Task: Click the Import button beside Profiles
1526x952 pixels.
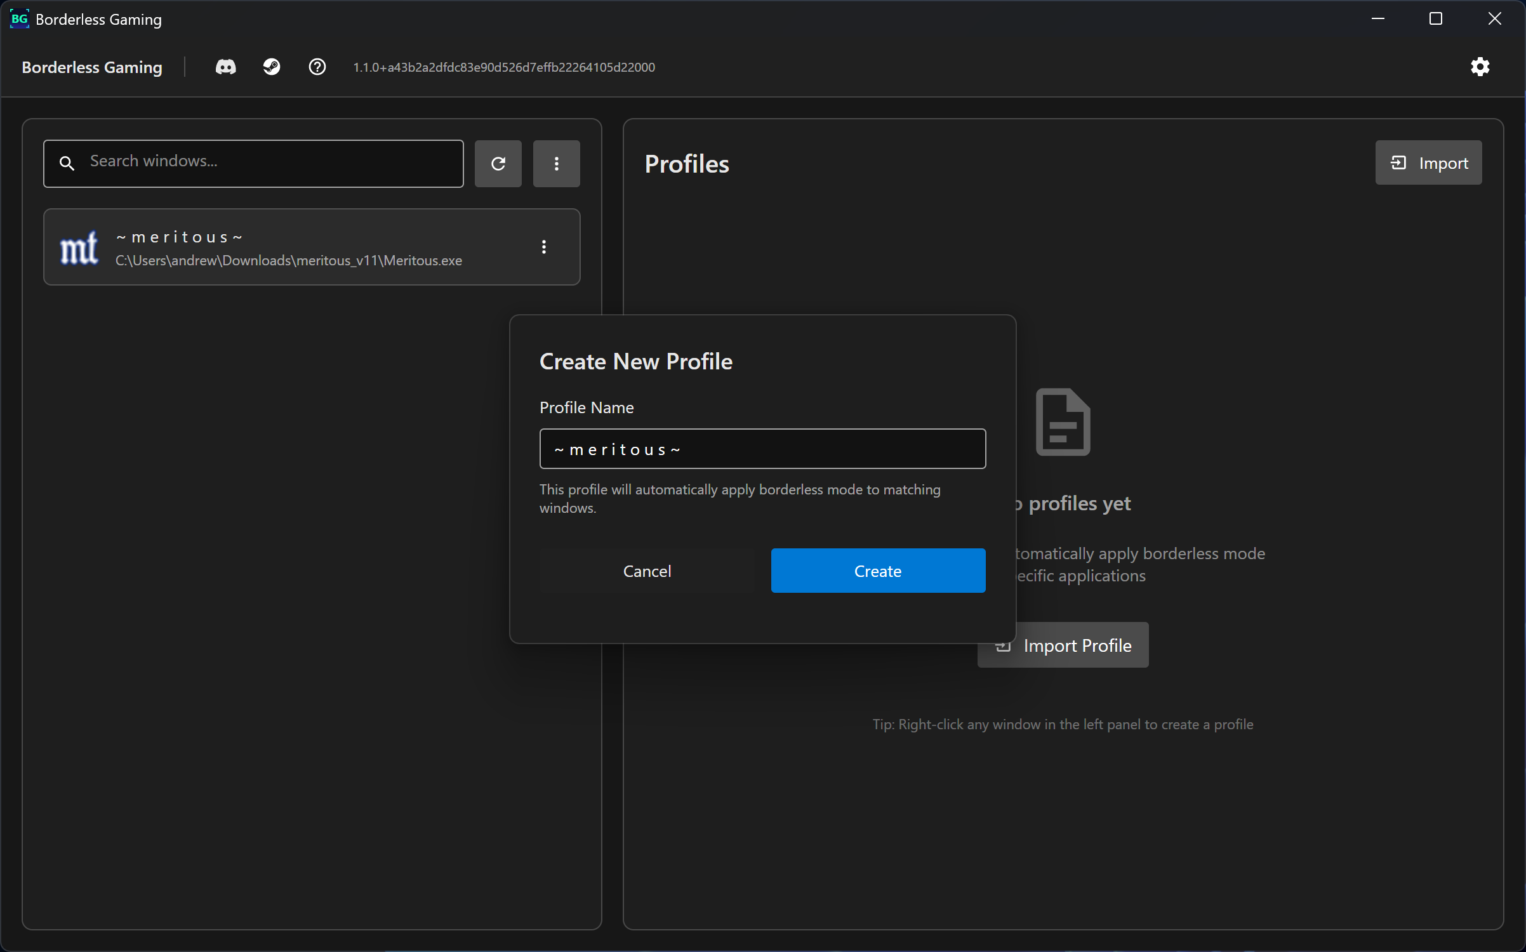Action: [1428, 163]
